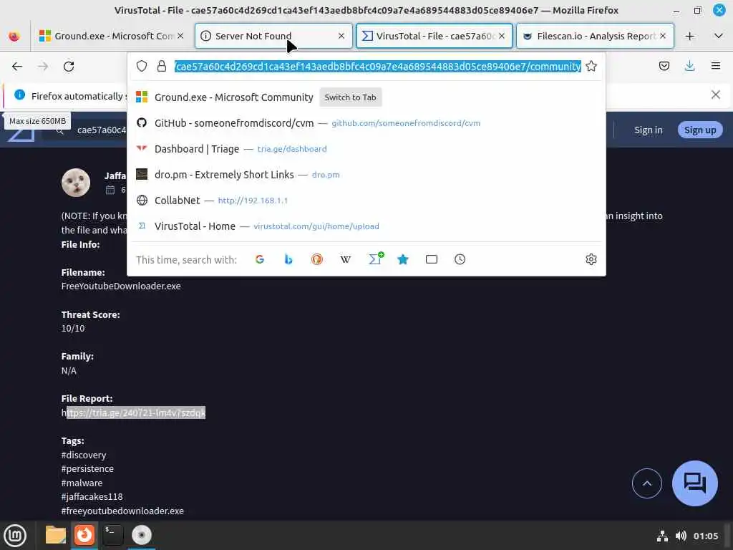This screenshot has width=733, height=550.
Task: Click the site security padlock icon
Action: tap(162, 66)
